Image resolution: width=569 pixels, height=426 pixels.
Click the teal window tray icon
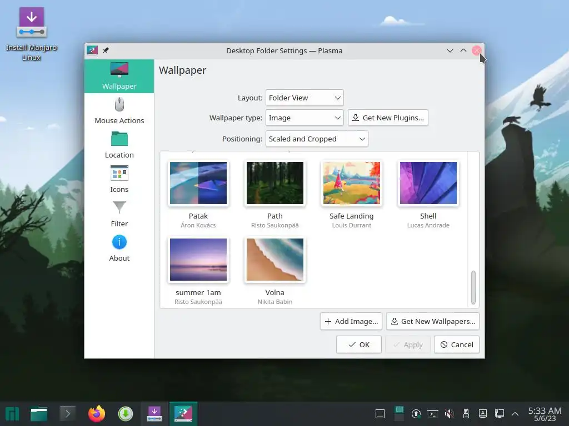(399, 413)
